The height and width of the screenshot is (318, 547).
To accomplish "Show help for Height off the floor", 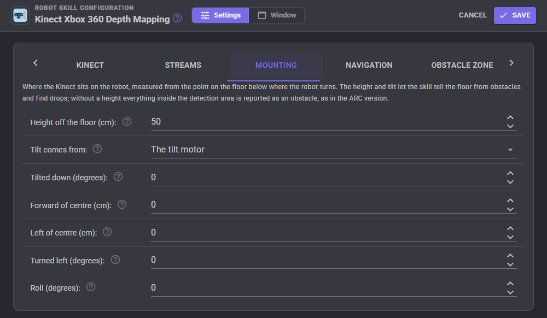I will point(127,121).
